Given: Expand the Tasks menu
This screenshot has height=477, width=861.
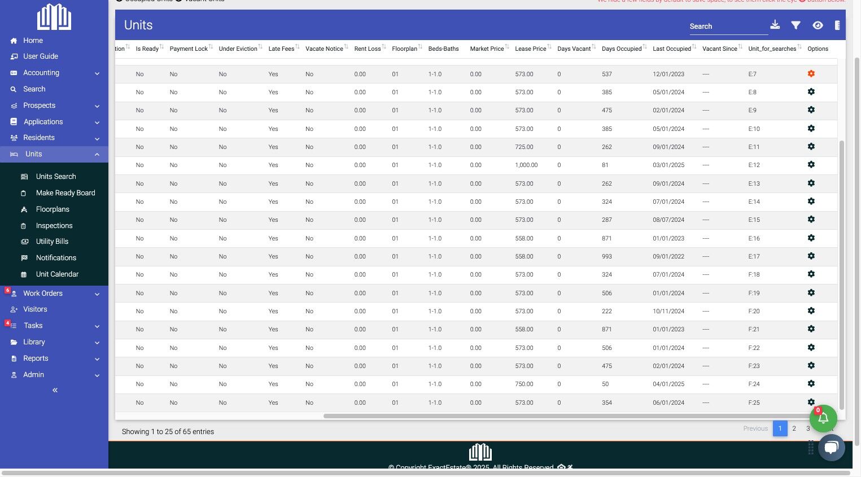Looking at the screenshot, I should point(54,326).
